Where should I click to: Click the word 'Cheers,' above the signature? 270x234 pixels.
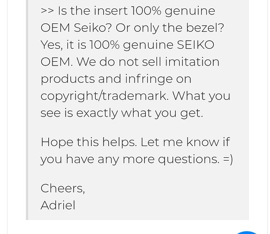click(x=63, y=189)
